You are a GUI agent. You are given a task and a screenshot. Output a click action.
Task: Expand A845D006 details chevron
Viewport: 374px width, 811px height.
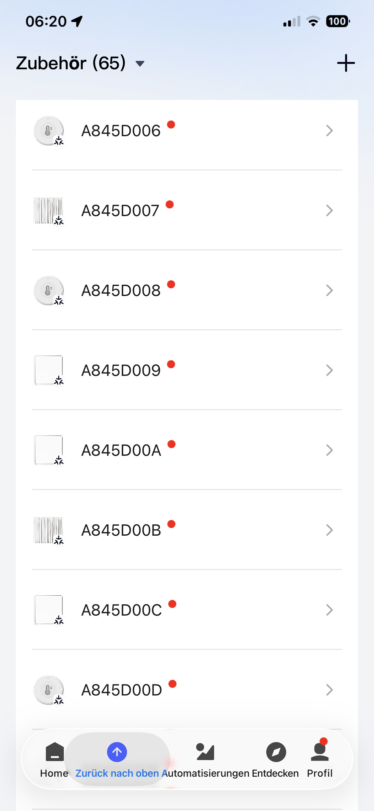pos(329,131)
